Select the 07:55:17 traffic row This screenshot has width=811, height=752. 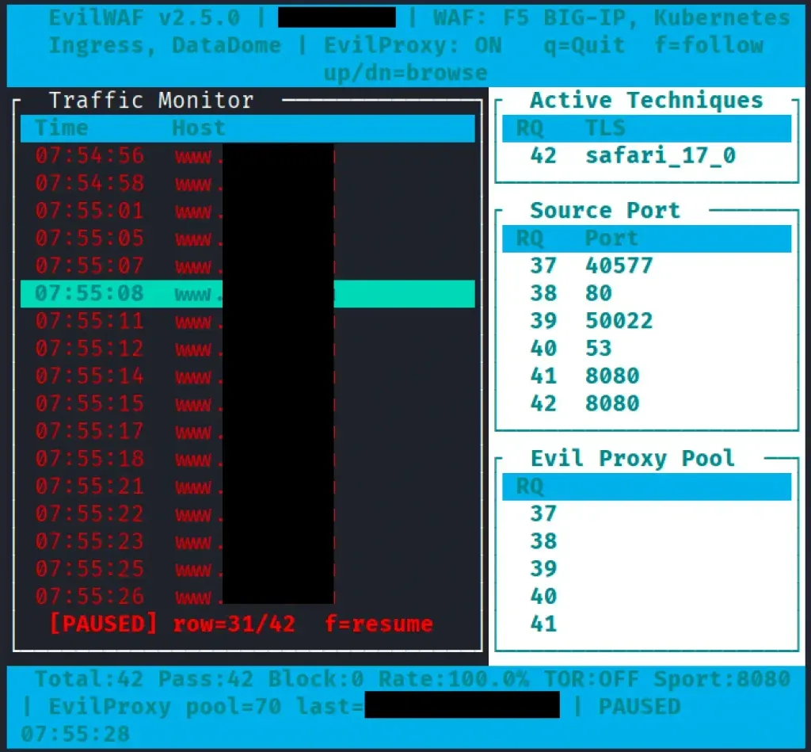(247, 431)
